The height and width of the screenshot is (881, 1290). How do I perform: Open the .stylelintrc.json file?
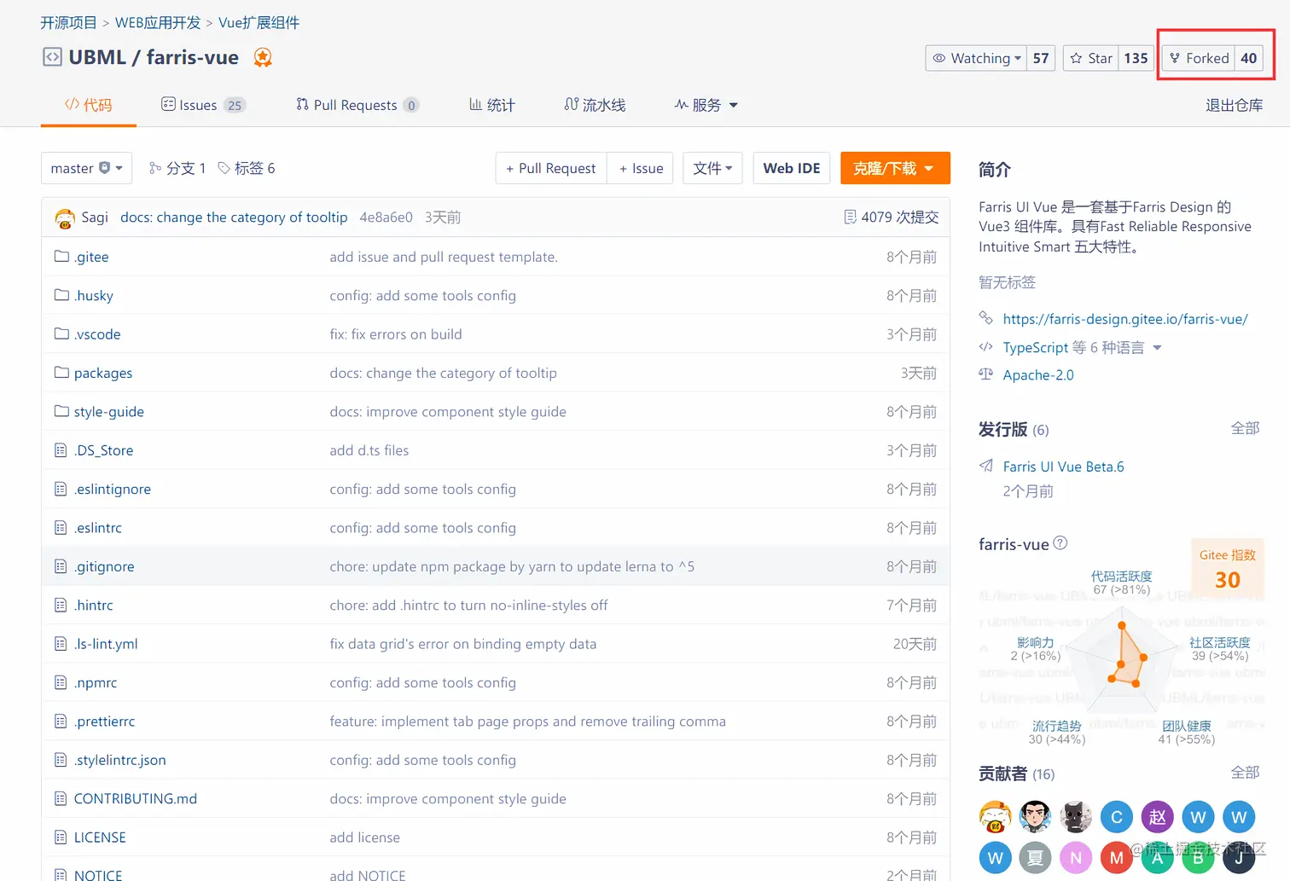(x=120, y=760)
